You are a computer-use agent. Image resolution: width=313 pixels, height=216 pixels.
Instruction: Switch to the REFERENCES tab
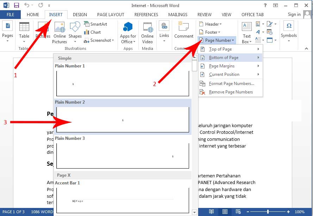click(x=146, y=14)
